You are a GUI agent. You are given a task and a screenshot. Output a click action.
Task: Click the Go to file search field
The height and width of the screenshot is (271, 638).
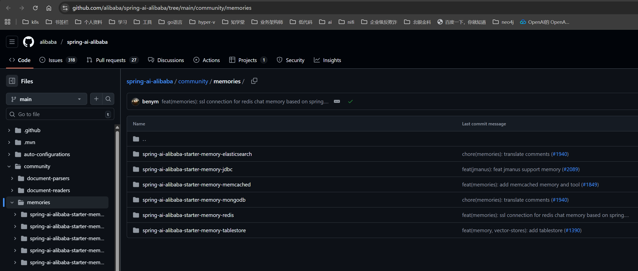[x=60, y=114]
